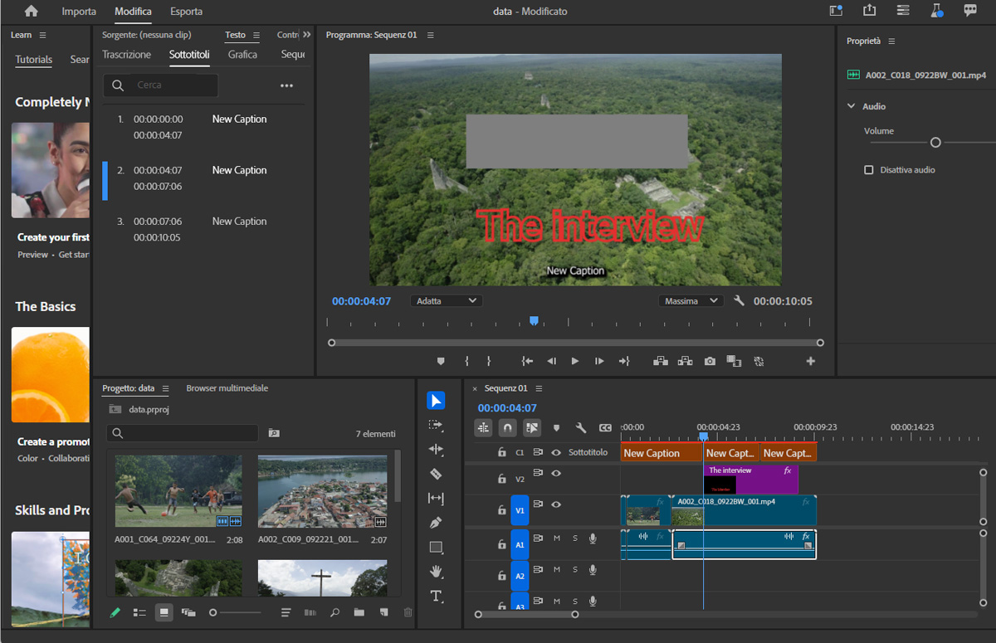Collapse the Audio section in Proprietà
The image size is (996, 643).
pyautogui.click(x=852, y=106)
